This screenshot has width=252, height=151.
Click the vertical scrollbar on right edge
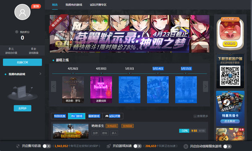tap(251, 31)
